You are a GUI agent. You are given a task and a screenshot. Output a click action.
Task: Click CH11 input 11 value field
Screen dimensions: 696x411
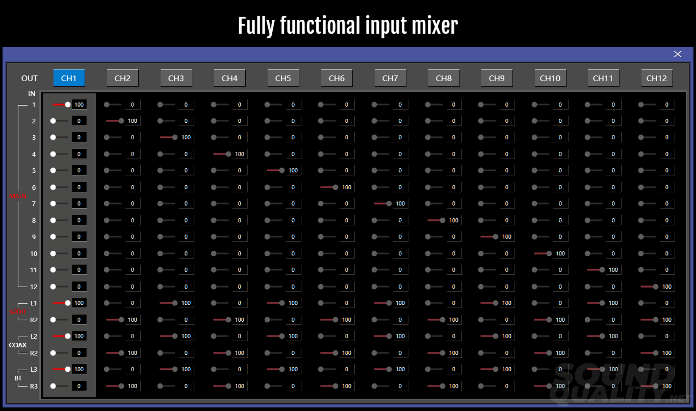(x=613, y=270)
